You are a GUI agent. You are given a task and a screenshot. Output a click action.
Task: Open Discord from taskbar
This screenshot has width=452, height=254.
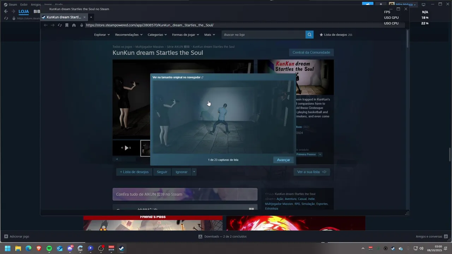tap(70, 248)
